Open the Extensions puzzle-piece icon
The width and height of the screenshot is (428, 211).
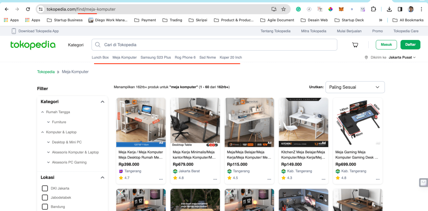[373, 9]
